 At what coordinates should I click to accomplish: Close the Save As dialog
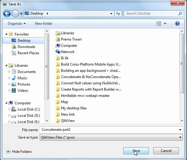click(x=178, y=3)
